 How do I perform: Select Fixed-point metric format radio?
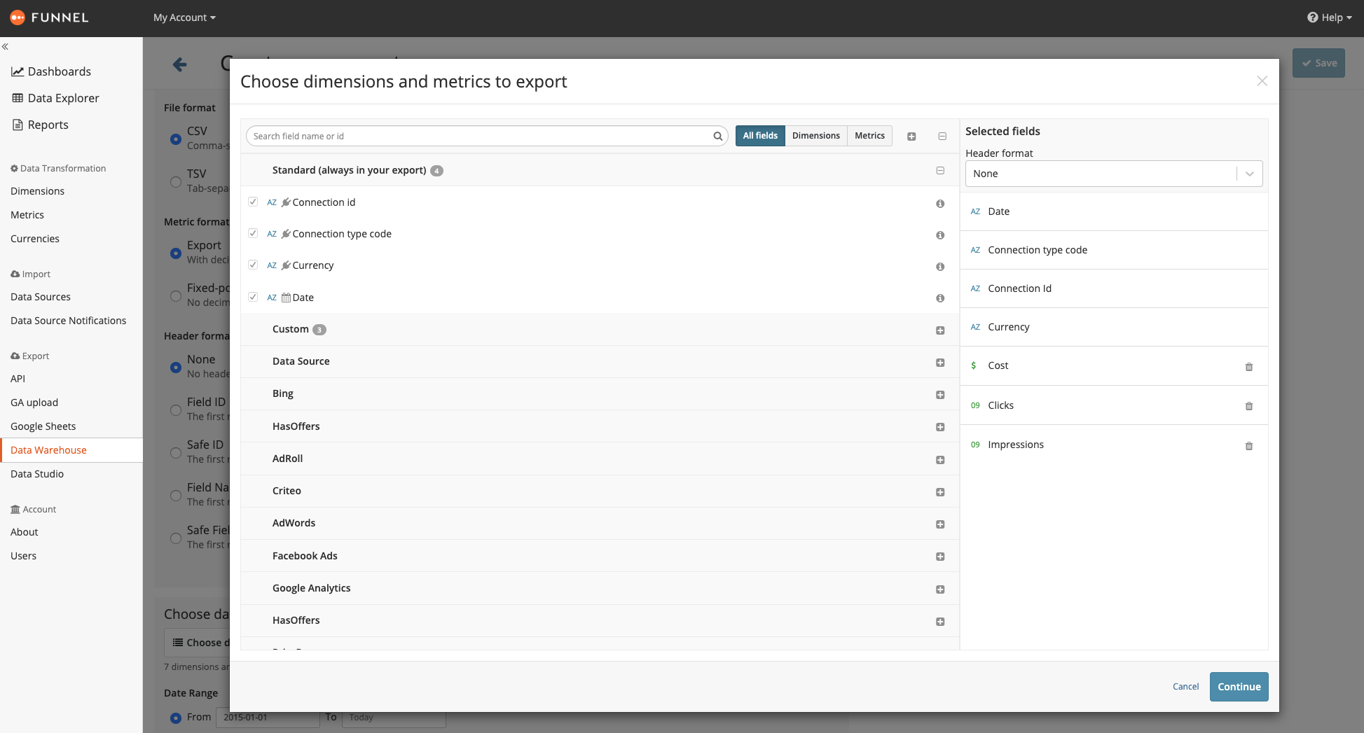click(x=176, y=295)
